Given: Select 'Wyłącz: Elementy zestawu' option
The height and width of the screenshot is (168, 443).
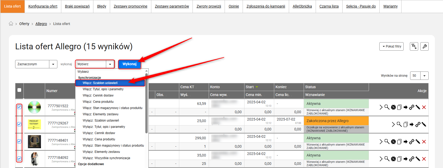Looking at the screenshot, I should (x=110, y=152).
